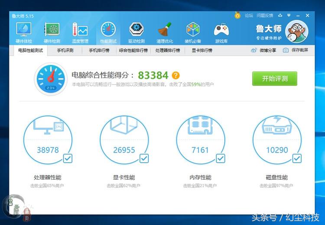This screenshot has height=225, width=325.
Task: Open the 装机必备 software cube icon
Action: [193, 33]
